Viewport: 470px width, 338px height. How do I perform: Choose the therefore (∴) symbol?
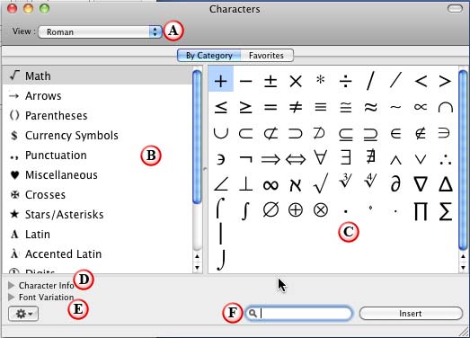point(446,159)
